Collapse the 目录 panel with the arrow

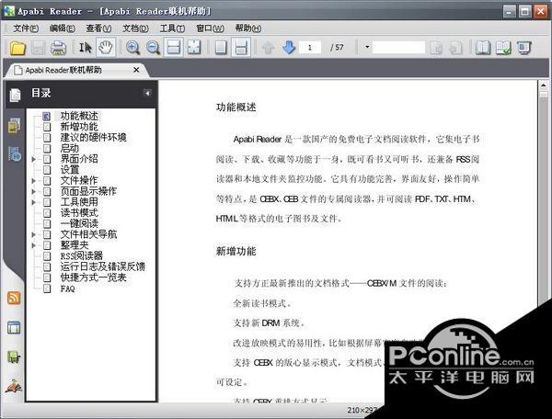(x=147, y=93)
